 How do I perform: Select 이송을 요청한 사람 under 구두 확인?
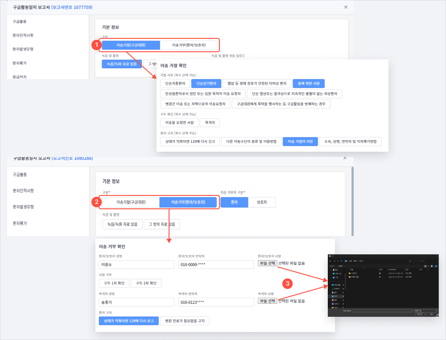(x=179, y=122)
